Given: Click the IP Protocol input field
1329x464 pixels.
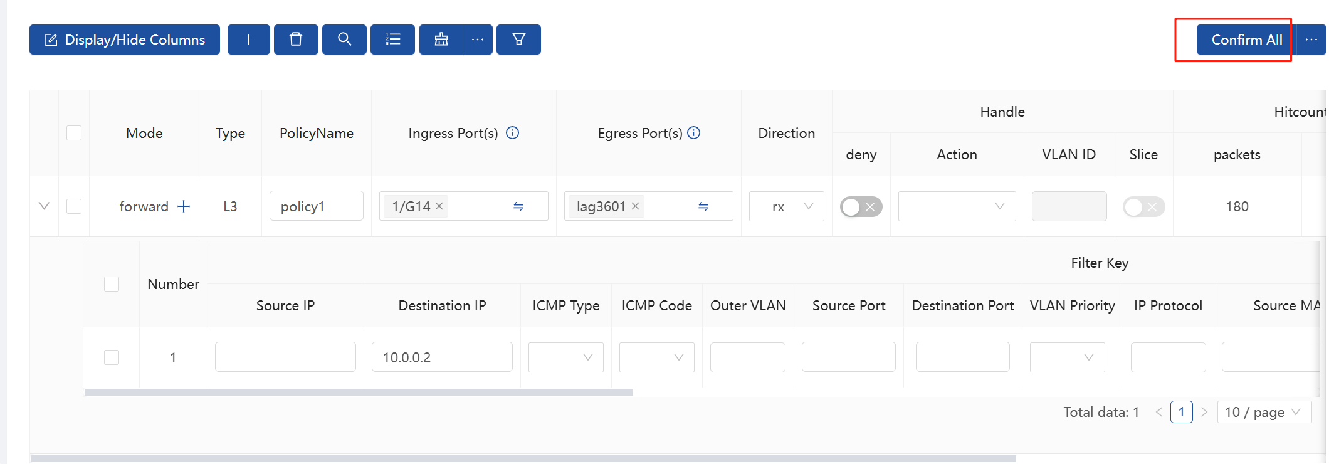Looking at the screenshot, I should click(x=1168, y=357).
